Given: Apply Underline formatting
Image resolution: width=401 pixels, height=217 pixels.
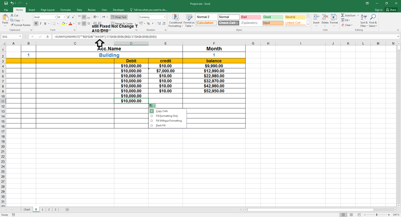Looking at the screenshot, I should (45, 24).
